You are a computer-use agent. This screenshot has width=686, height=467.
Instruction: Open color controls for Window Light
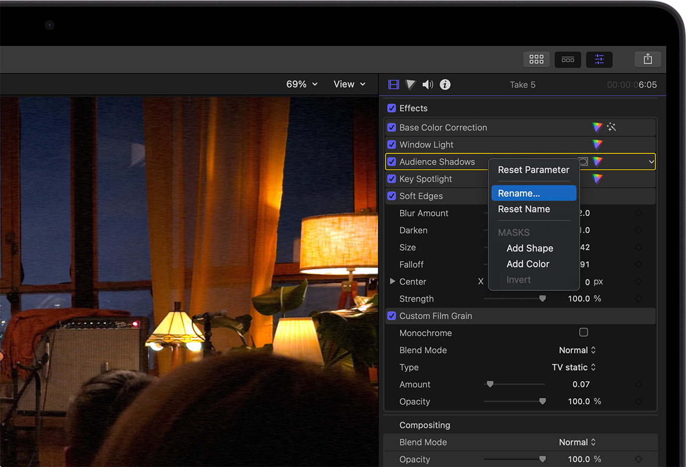(x=597, y=145)
